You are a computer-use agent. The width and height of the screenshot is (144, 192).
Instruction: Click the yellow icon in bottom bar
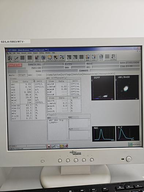[x=62, y=146]
